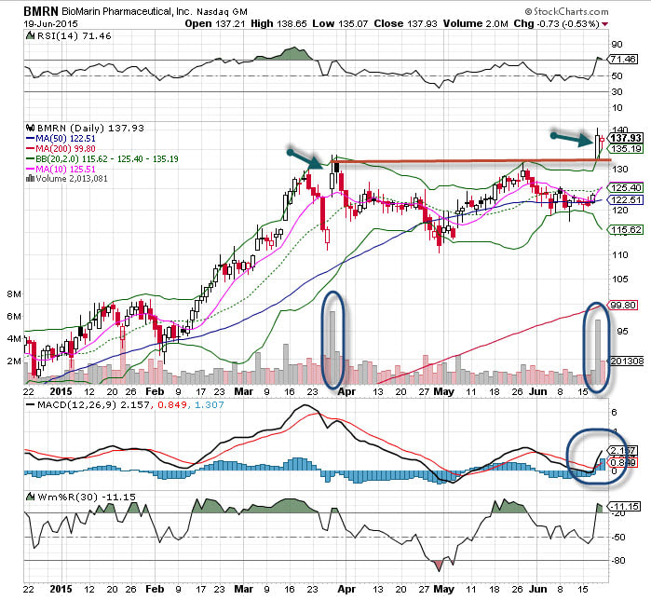This screenshot has width=651, height=600.
Task: Click the 2.157 MACD value tag
Action: click(623, 451)
